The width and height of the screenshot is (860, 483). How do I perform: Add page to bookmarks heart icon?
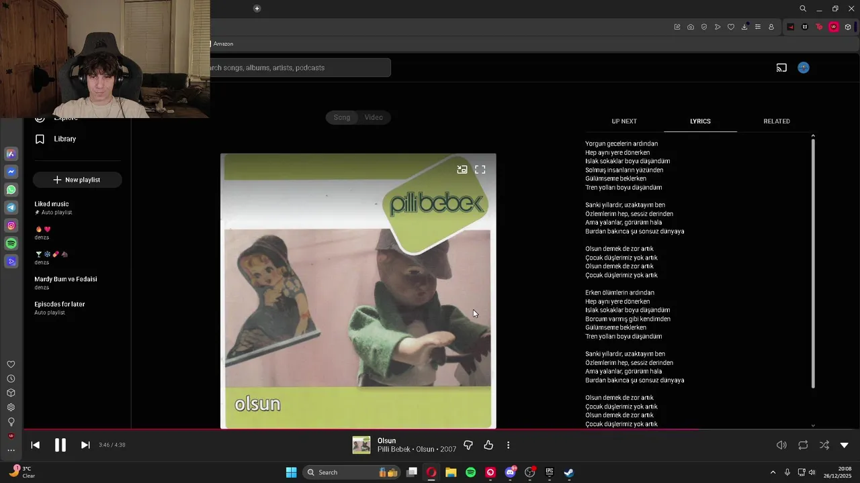731,27
